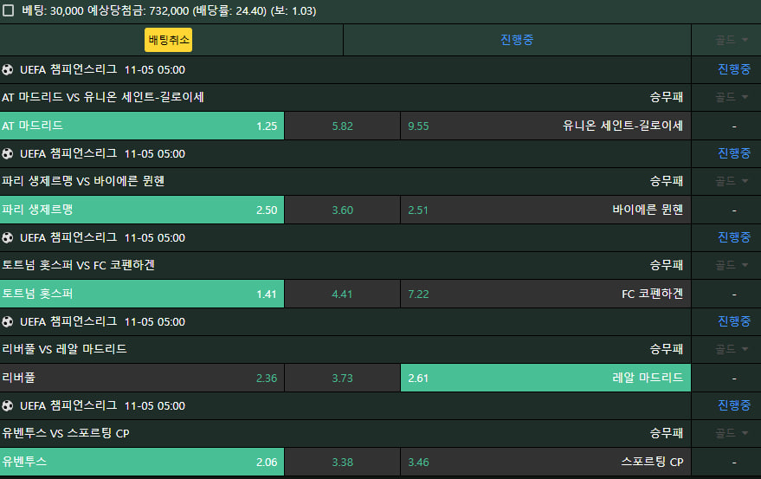761x479 pixels.
Task: Select 유니온 세인트-길로이세 win at 9.55
Action: tap(545, 126)
